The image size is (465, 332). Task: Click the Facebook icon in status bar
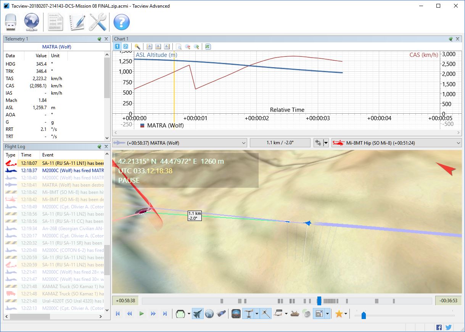pyautogui.click(x=439, y=327)
